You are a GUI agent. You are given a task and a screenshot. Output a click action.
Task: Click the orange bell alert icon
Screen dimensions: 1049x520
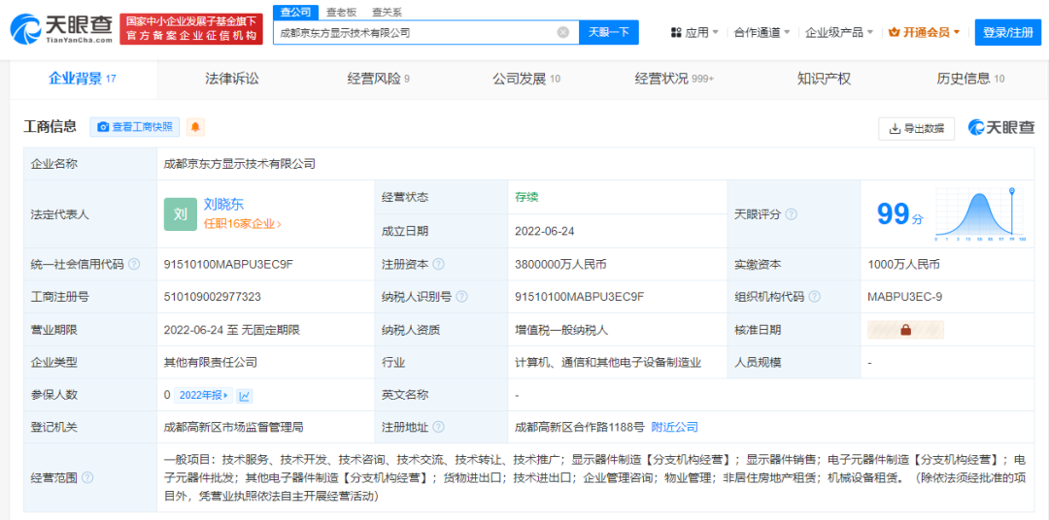pyautogui.click(x=195, y=127)
